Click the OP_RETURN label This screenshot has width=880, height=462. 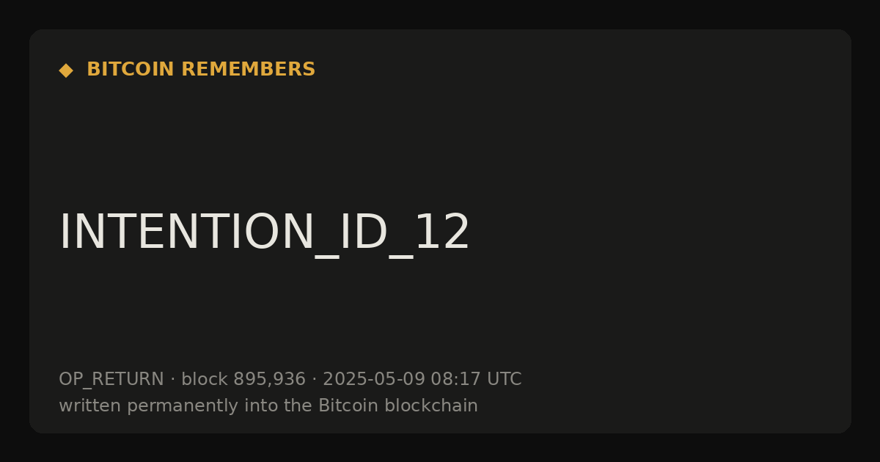pyautogui.click(x=111, y=380)
